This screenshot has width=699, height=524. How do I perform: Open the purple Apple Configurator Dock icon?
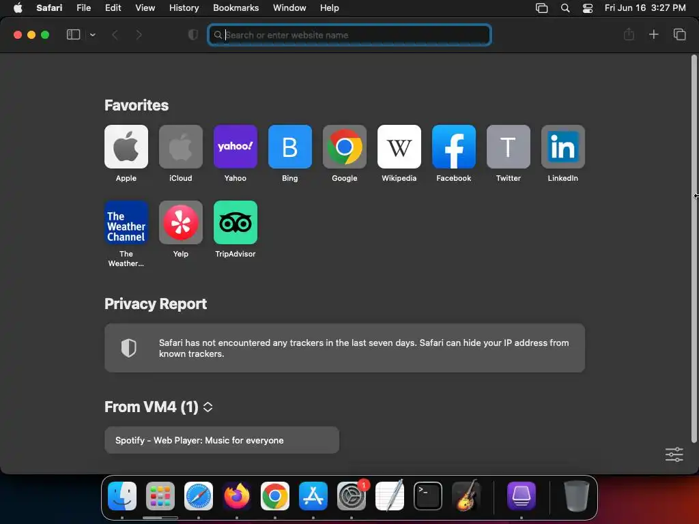[522, 496]
